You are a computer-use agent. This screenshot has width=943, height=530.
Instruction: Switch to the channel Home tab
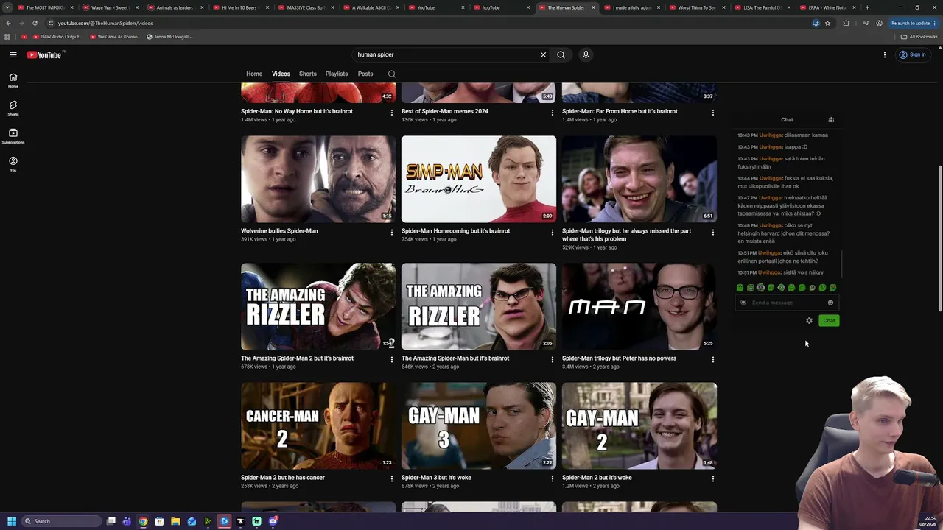[254, 74]
